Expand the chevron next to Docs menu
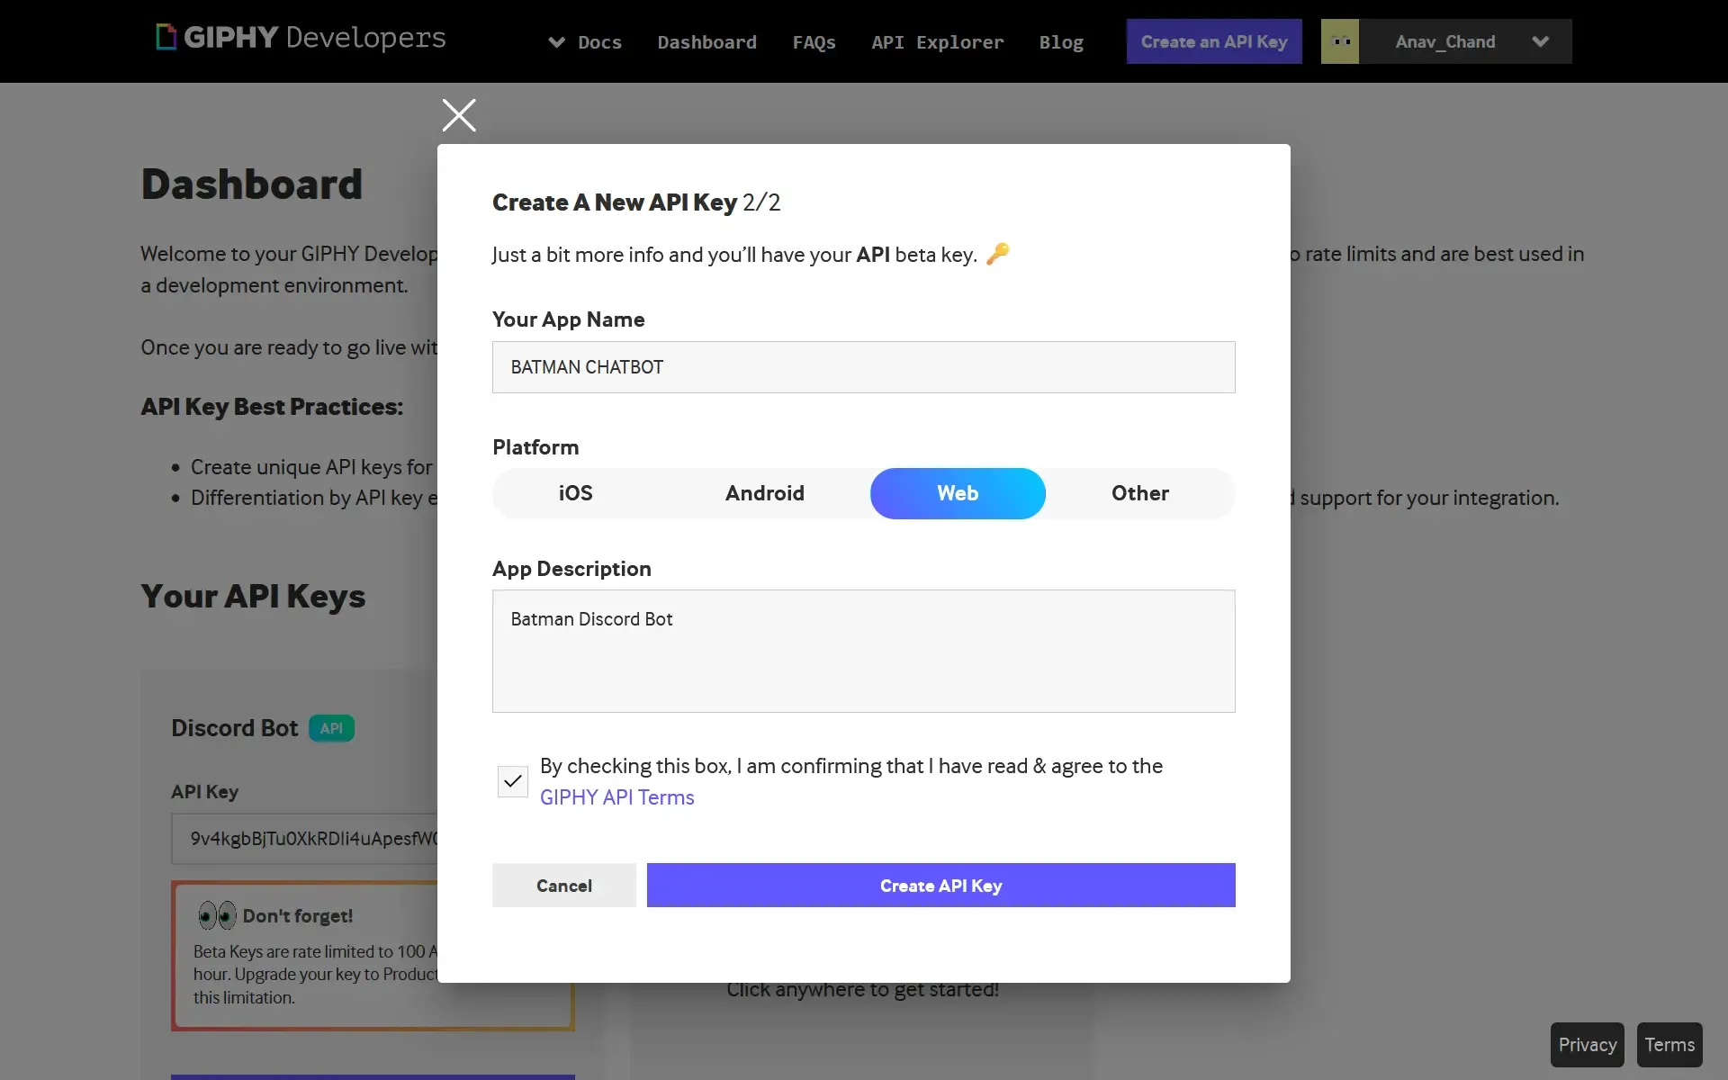The height and width of the screenshot is (1080, 1728). click(558, 42)
